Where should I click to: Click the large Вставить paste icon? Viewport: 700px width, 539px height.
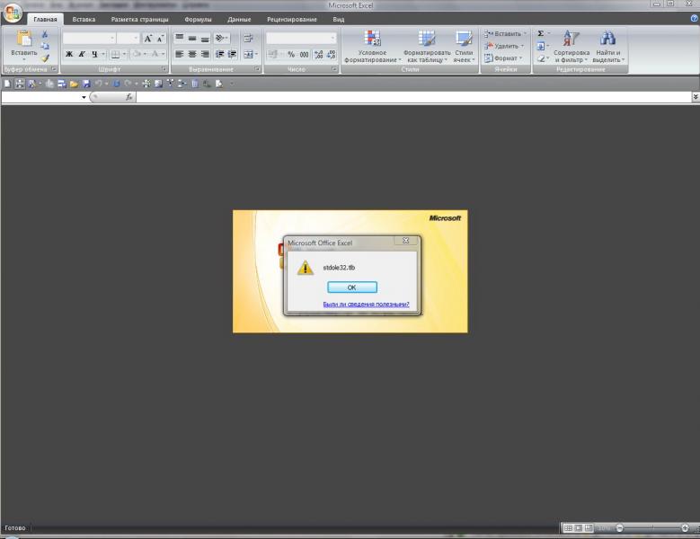(23, 39)
